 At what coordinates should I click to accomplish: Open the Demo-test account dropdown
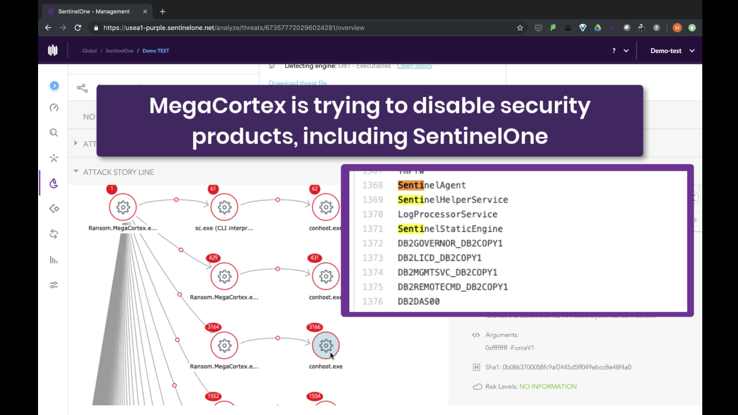pyautogui.click(x=672, y=51)
